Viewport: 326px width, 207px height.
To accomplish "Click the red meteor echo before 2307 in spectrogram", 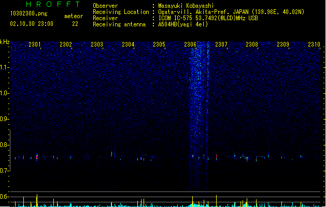I will (217, 157).
